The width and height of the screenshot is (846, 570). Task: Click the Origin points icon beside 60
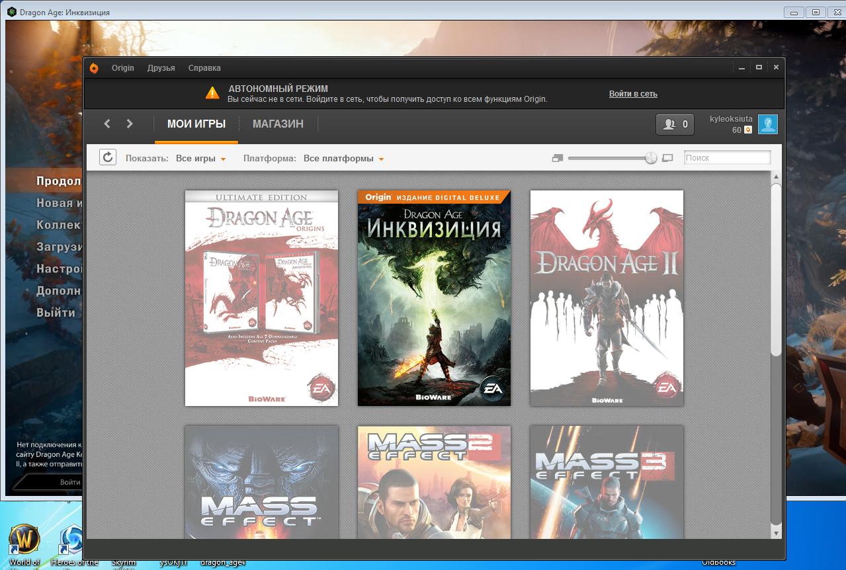(x=748, y=130)
